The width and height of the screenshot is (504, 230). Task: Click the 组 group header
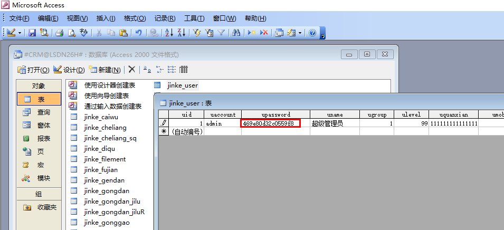pos(39,194)
